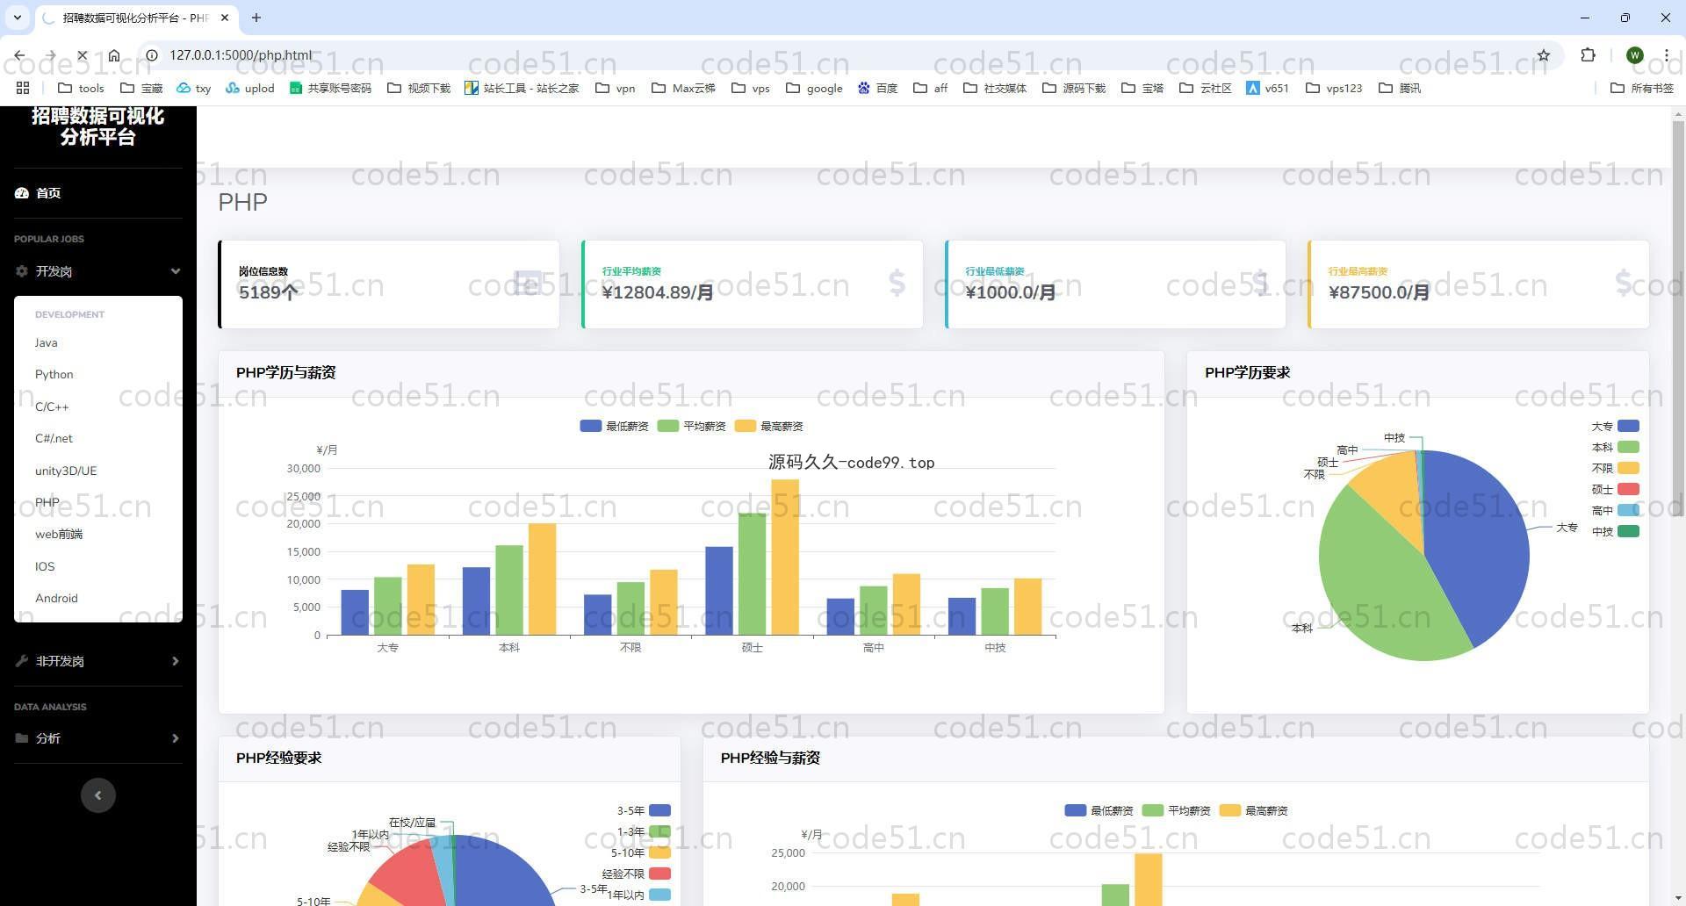Expand the 非开发岗 sidebar menu
1686x906 pixels.
click(98, 661)
